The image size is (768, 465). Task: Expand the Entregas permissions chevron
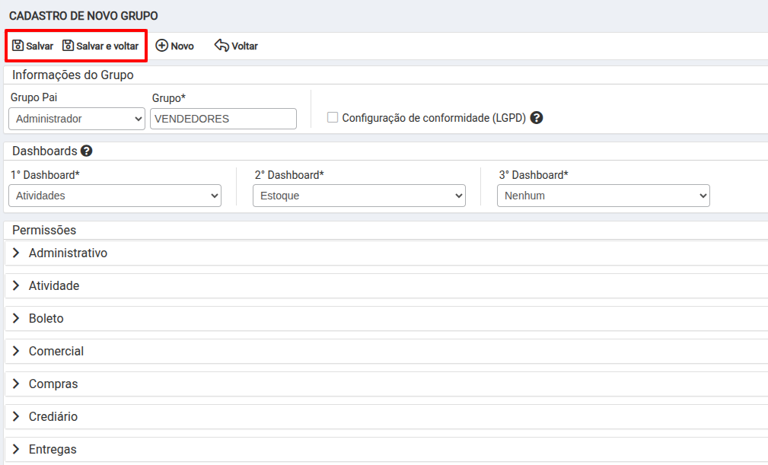16,449
